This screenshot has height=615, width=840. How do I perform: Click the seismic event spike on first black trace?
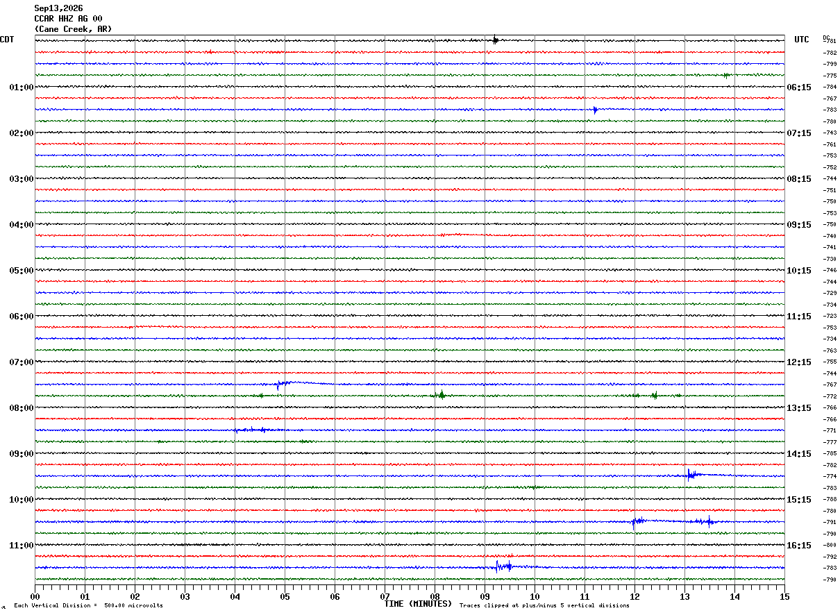click(495, 40)
